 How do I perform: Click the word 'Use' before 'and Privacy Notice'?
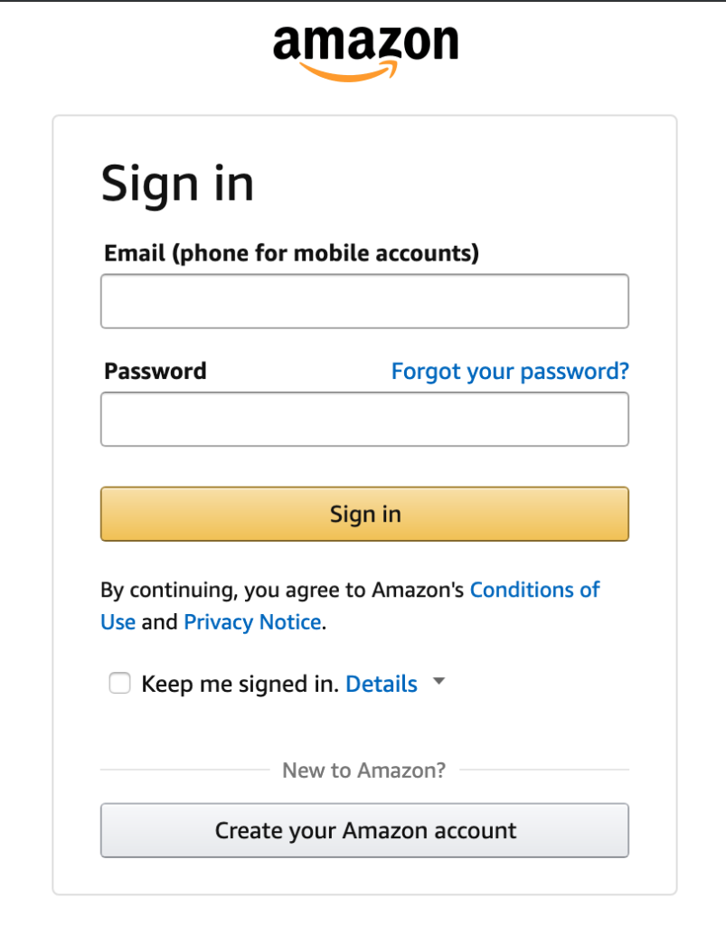click(118, 622)
